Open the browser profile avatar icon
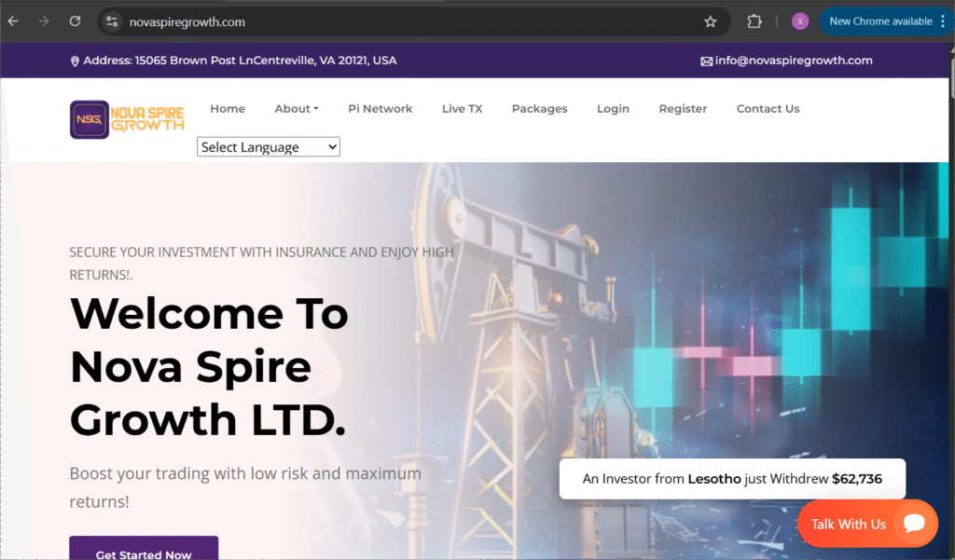This screenshot has width=955, height=560. pos(799,20)
